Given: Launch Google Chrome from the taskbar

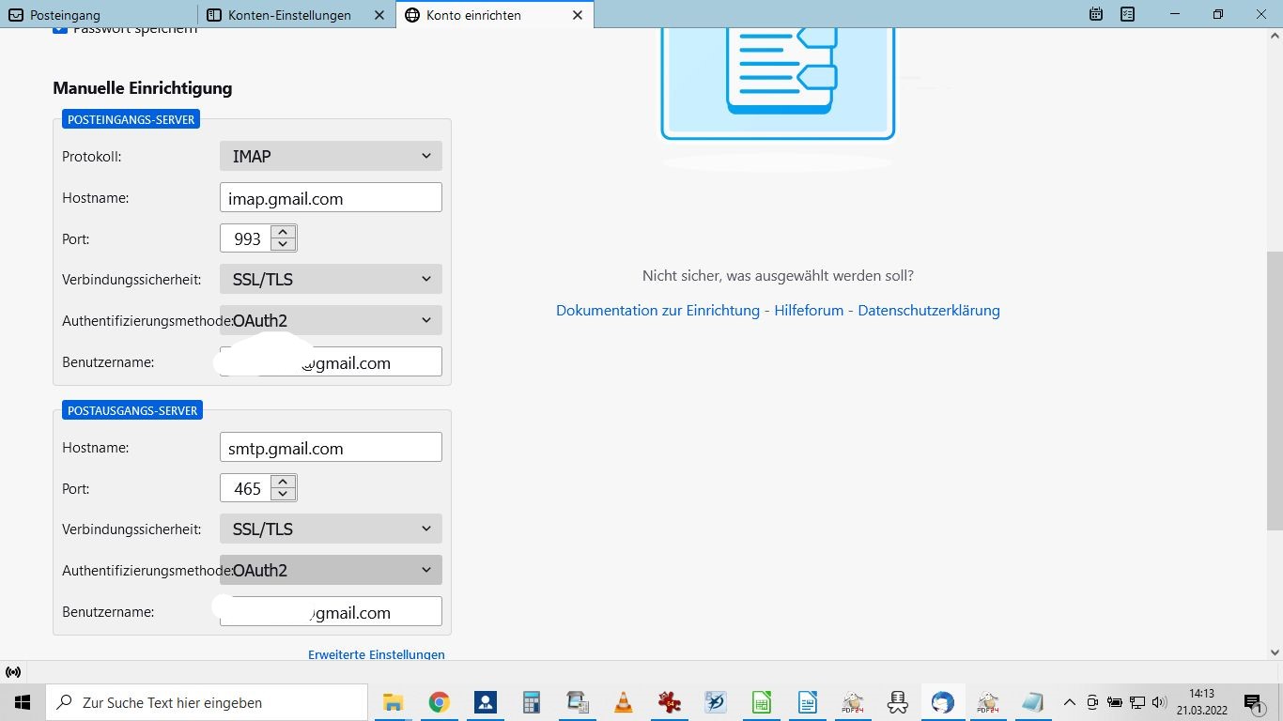Looking at the screenshot, I should tap(439, 702).
